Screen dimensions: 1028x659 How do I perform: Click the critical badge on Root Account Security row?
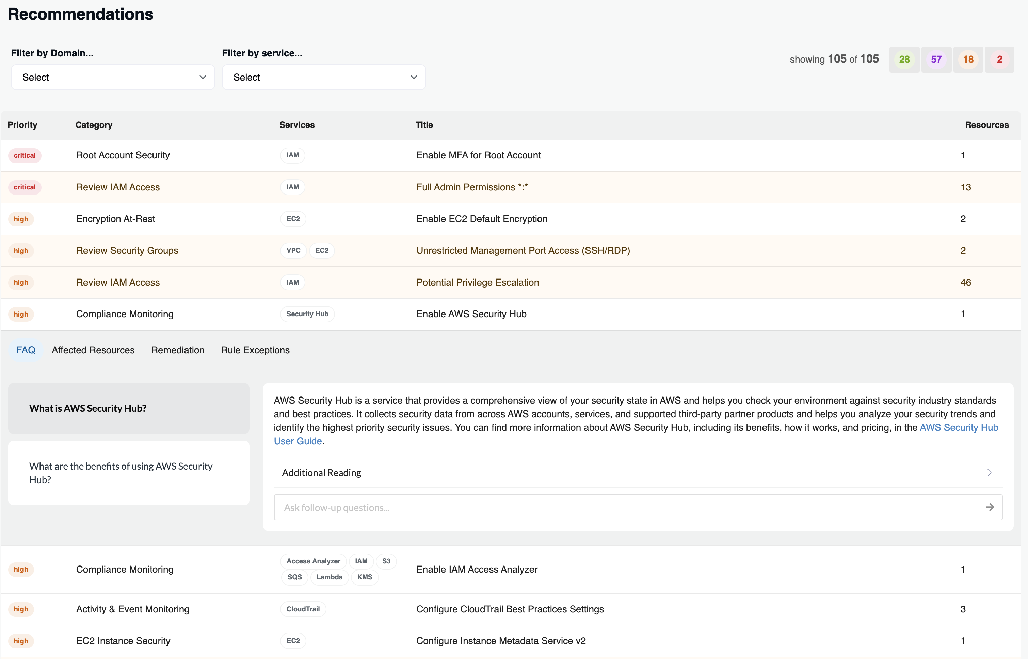coord(25,155)
